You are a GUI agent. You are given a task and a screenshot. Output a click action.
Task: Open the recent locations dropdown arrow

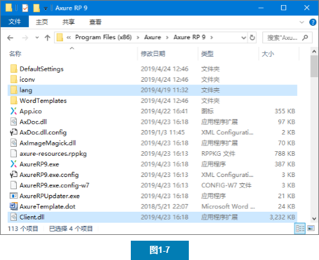pyautogui.click(x=37, y=38)
